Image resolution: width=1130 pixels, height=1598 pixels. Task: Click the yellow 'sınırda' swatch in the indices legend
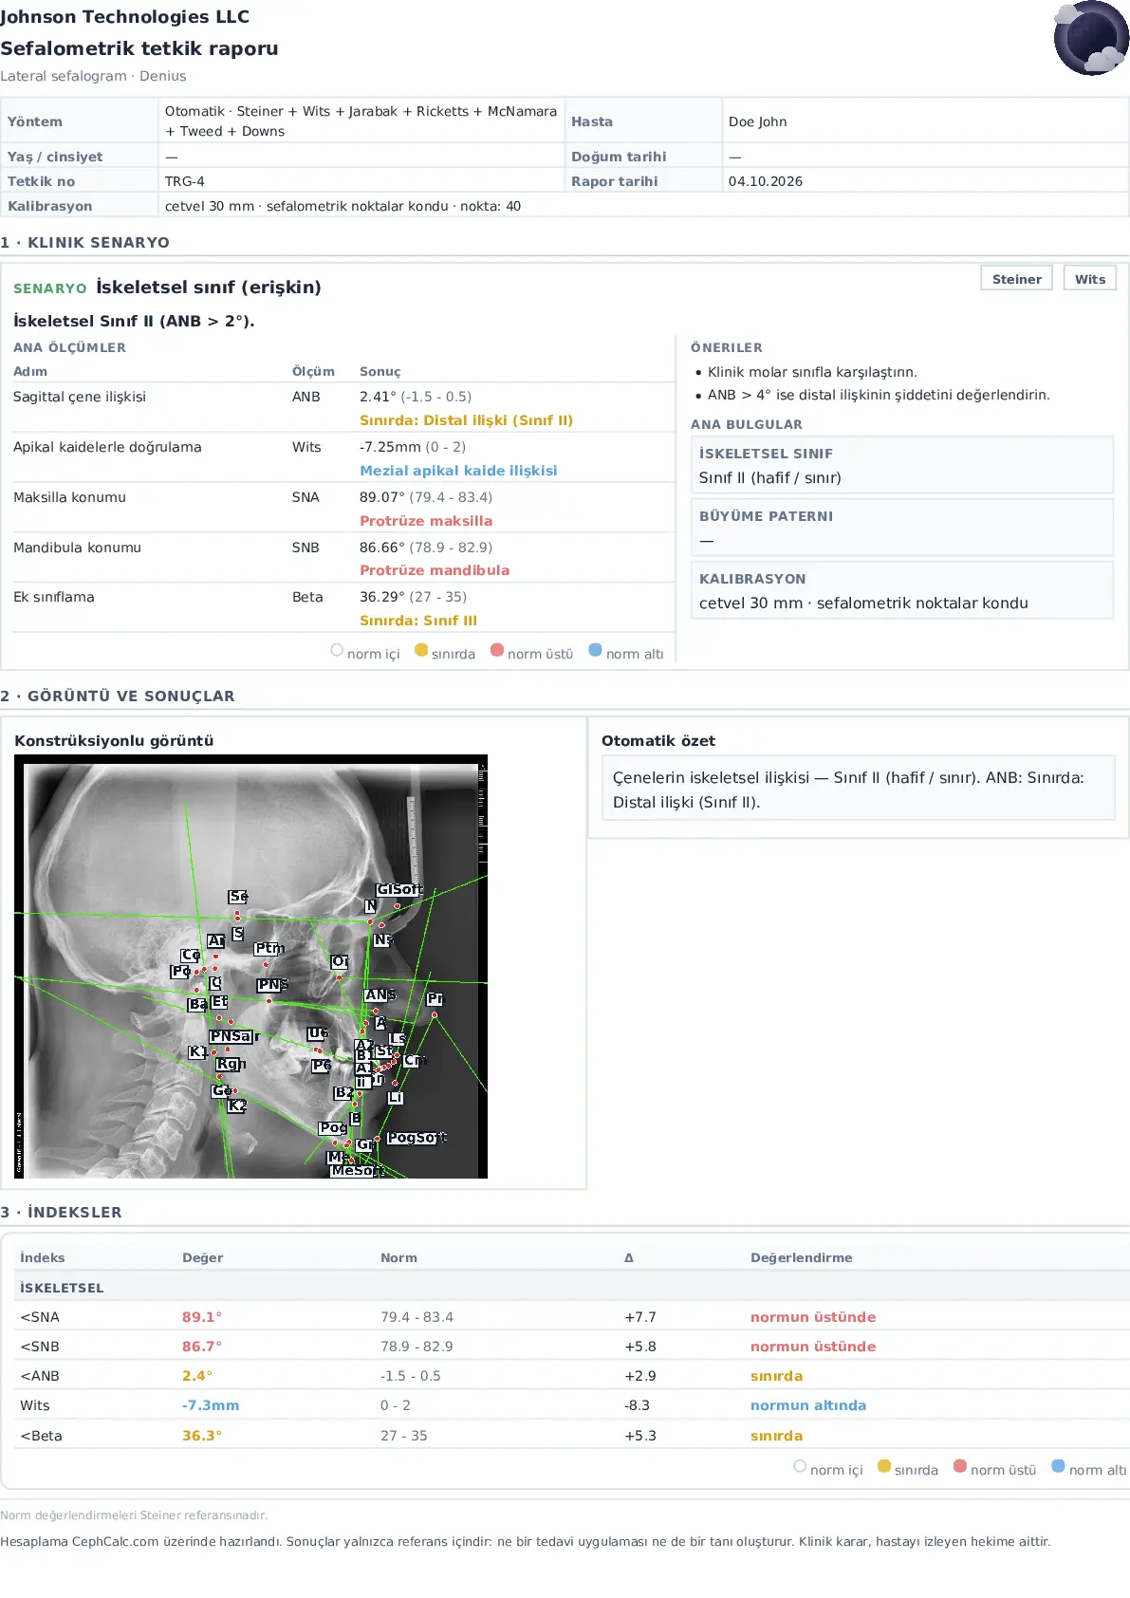point(884,1466)
